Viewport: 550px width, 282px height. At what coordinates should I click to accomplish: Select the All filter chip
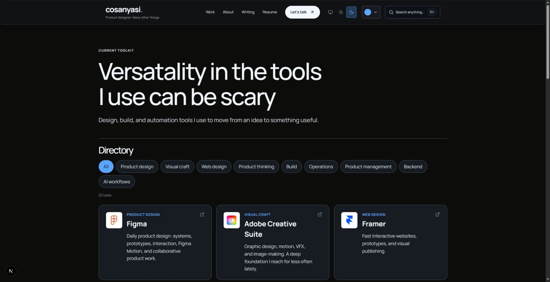click(106, 166)
